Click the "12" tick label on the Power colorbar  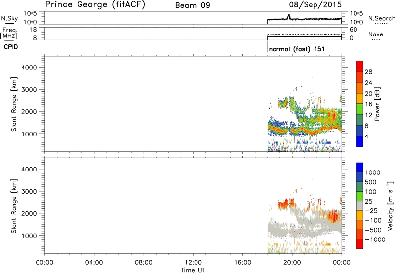[x=368, y=115]
